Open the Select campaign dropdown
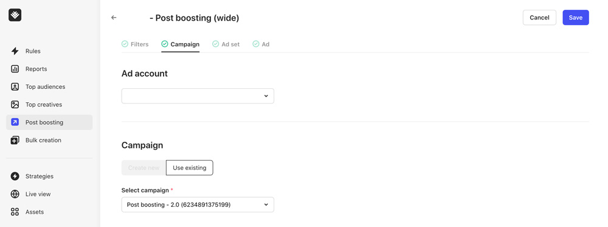This screenshot has width=608, height=227. 198,204
